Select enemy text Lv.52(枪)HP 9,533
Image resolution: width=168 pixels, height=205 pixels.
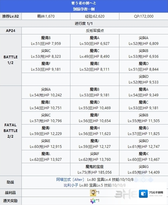144,82
